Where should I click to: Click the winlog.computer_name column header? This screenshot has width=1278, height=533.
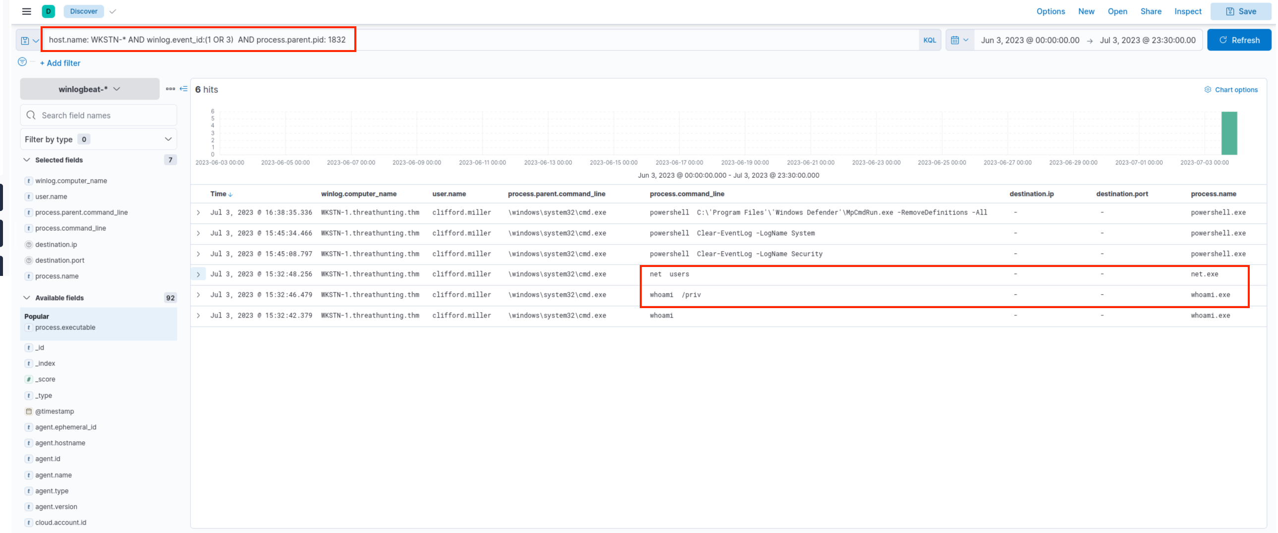(359, 194)
